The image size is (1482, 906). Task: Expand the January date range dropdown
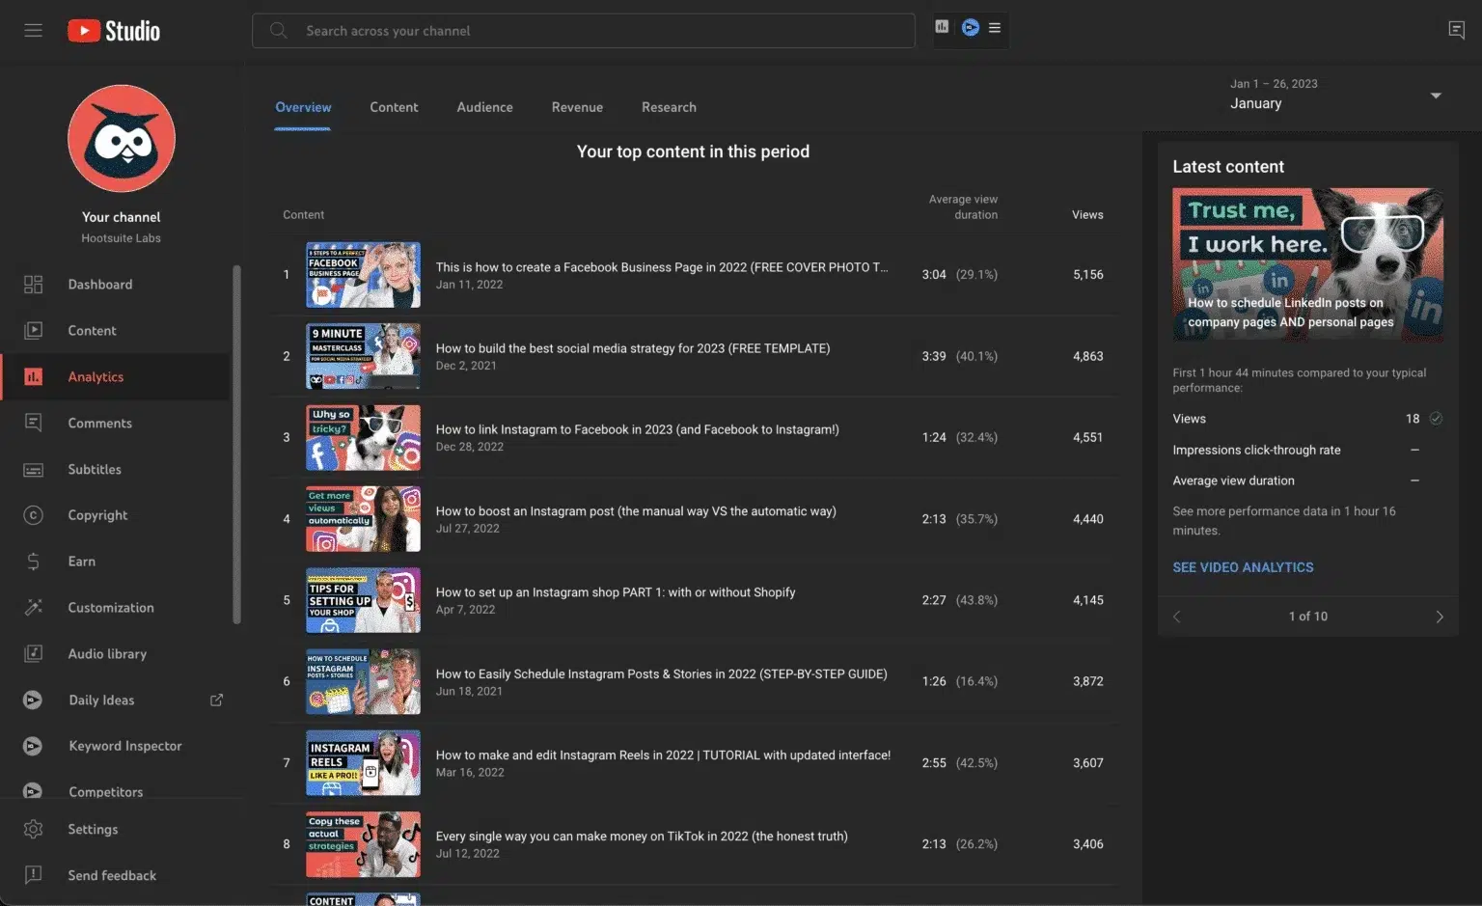coord(1436,96)
